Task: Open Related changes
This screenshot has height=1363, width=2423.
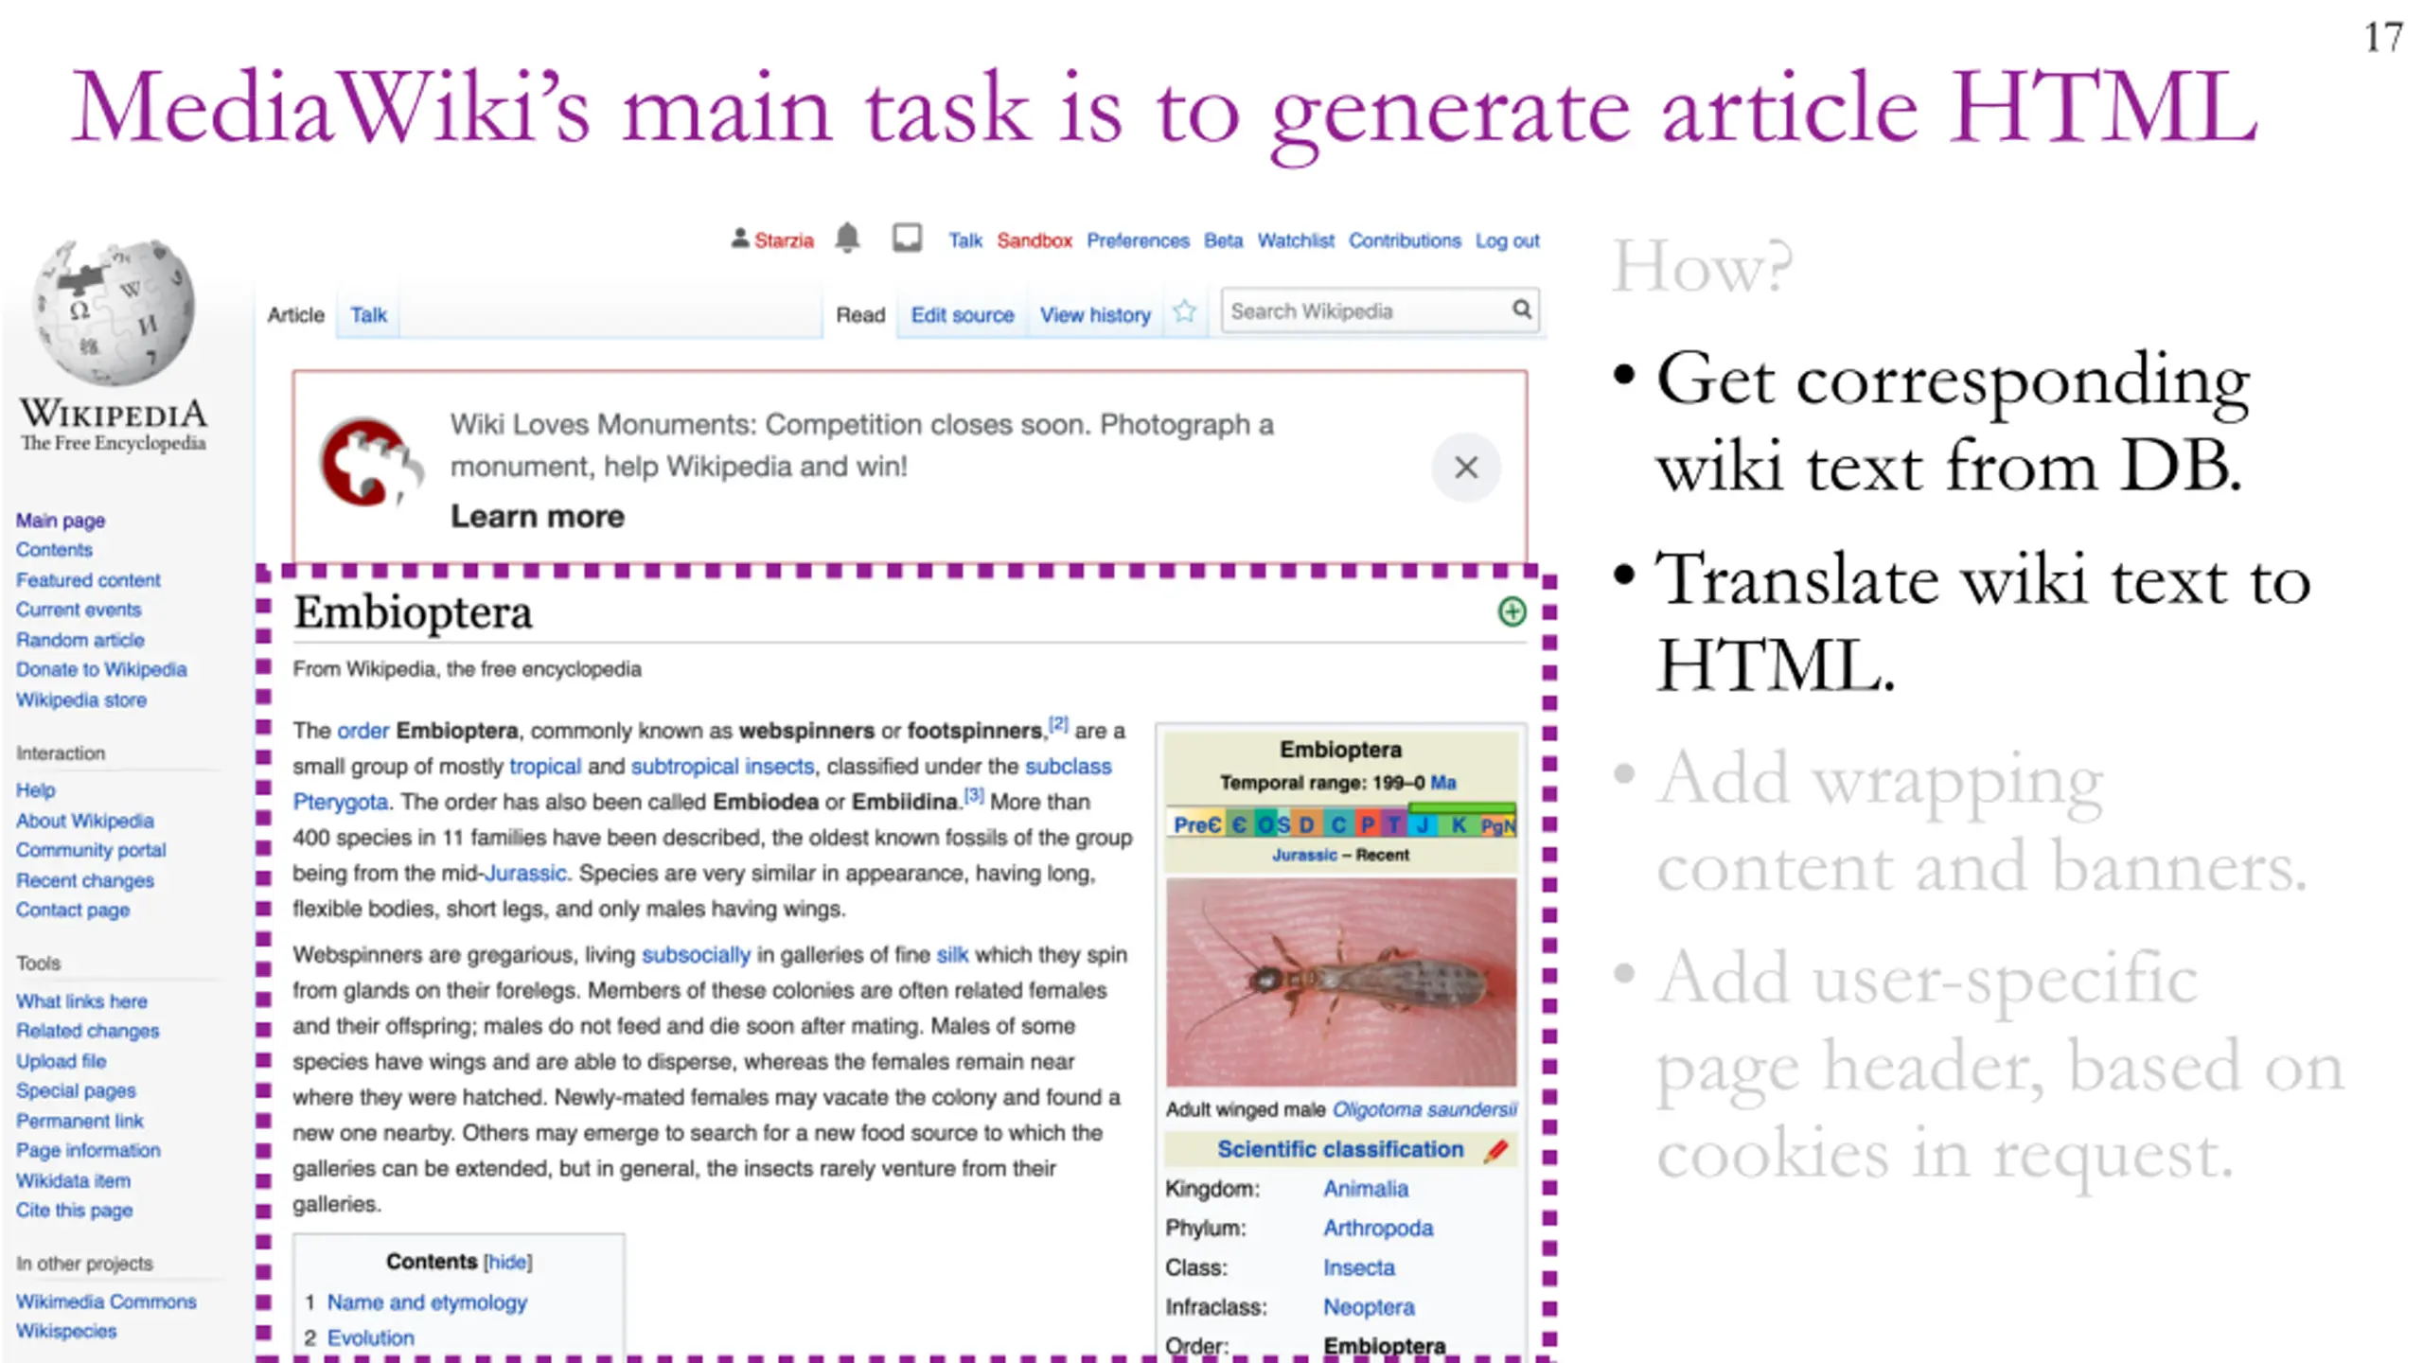Action: tap(88, 1031)
